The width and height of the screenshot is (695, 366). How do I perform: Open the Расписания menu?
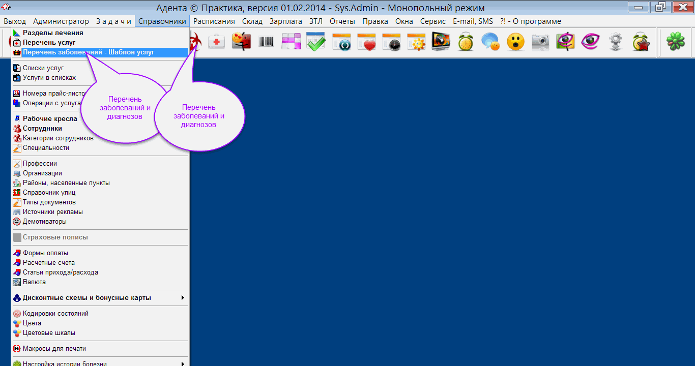pyautogui.click(x=214, y=21)
